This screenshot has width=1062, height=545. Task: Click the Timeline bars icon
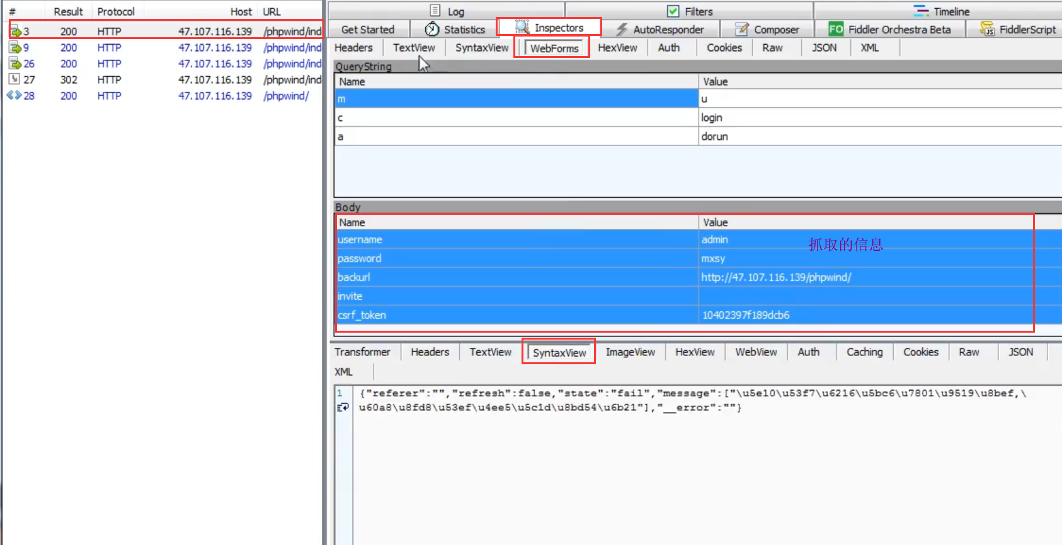[x=921, y=11]
